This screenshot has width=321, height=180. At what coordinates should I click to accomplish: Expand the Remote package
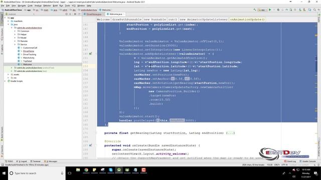(x=15, y=41)
